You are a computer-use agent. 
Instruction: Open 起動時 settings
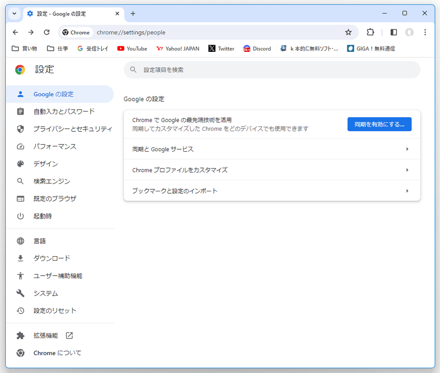pyautogui.click(x=60, y=216)
